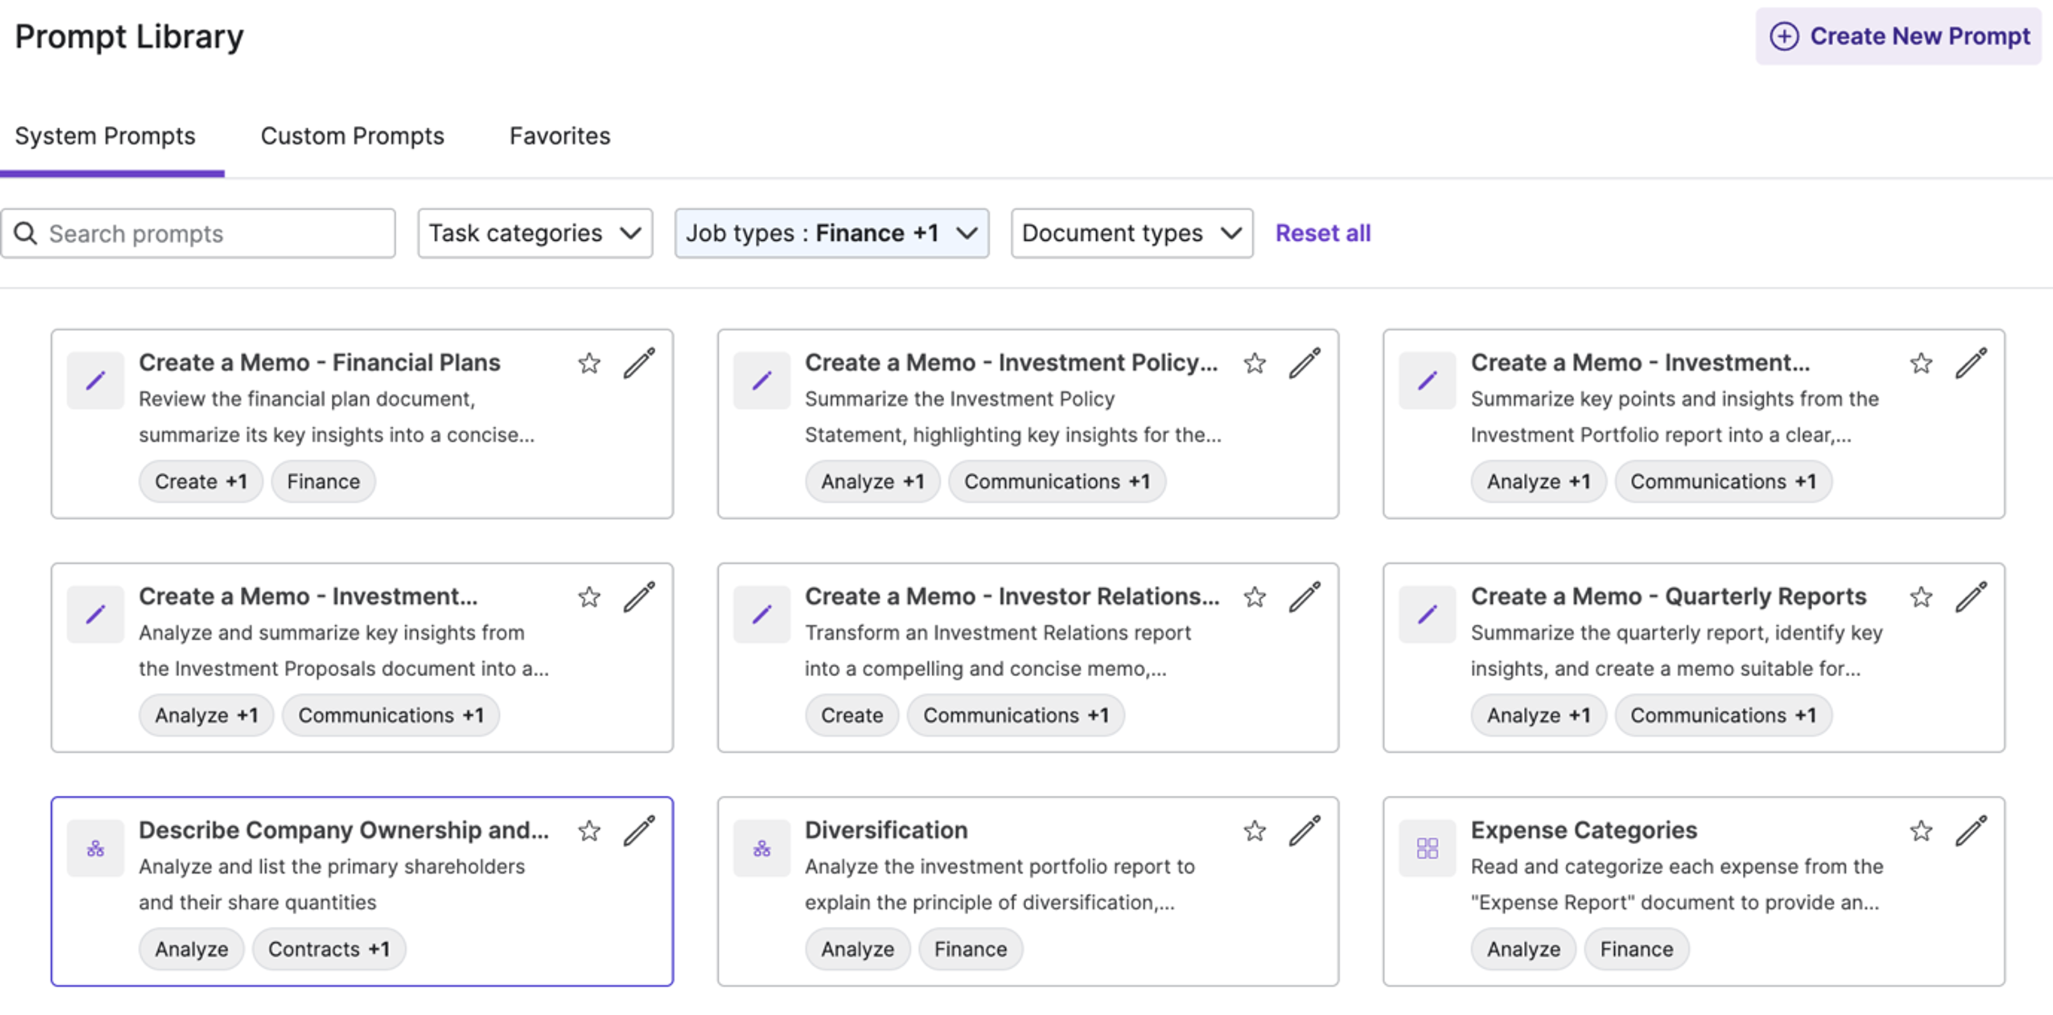Open the Task categories dropdown

[535, 233]
